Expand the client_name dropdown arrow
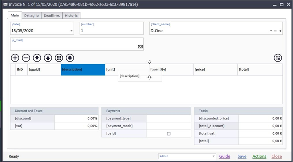This screenshot has height=162, width=293. tap(271, 31)
